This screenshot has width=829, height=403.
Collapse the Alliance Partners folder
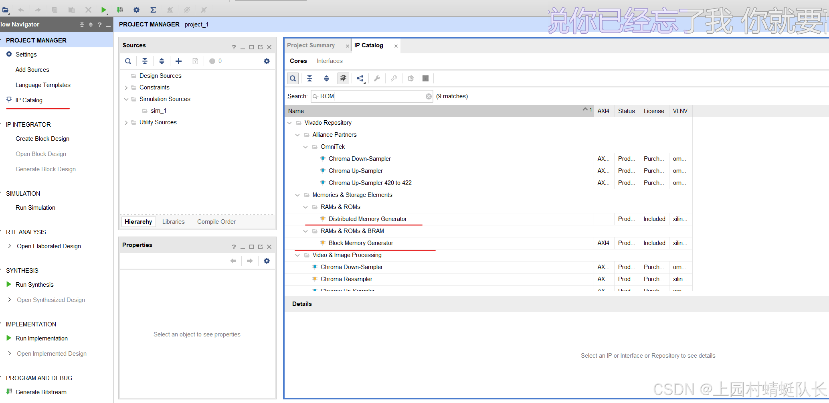pyautogui.click(x=297, y=135)
